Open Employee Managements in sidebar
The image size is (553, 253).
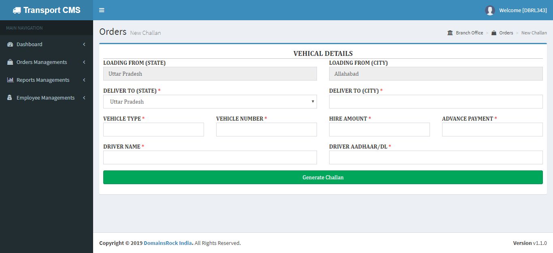click(x=47, y=98)
